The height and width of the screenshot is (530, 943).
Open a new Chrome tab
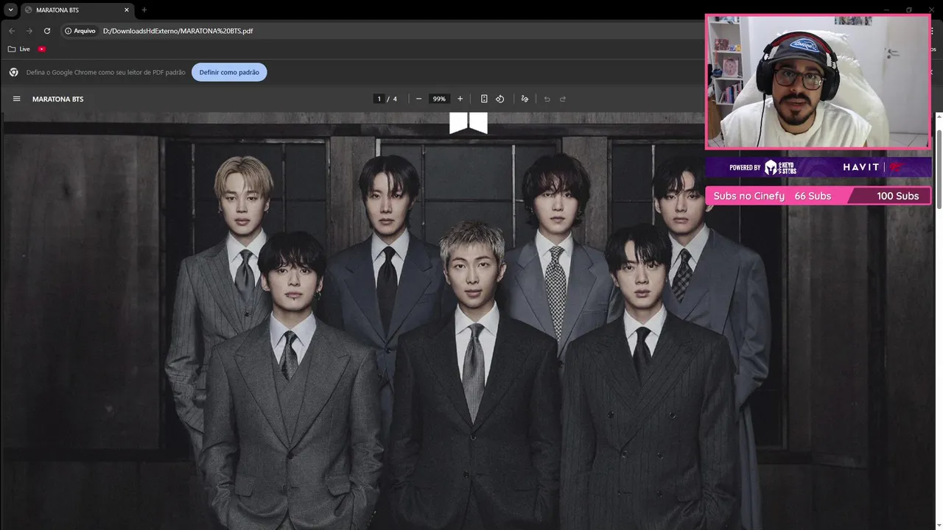point(144,10)
